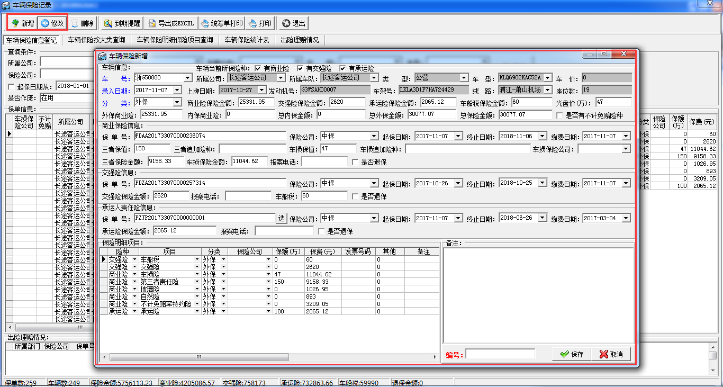This screenshot has height=387, width=723.
Task: Toggle the 有承运险 checkbox
Action: pyautogui.click(x=342, y=68)
